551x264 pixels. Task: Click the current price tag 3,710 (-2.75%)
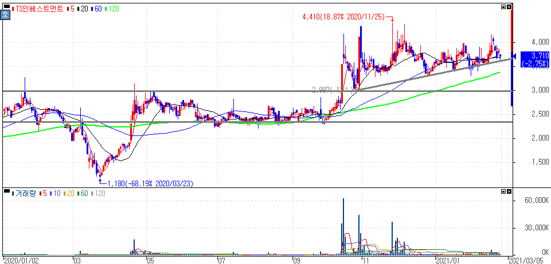pyautogui.click(x=534, y=59)
